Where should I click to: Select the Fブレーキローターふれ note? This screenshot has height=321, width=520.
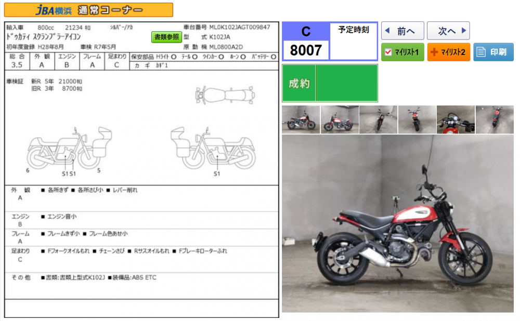pyautogui.click(x=203, y=251)
